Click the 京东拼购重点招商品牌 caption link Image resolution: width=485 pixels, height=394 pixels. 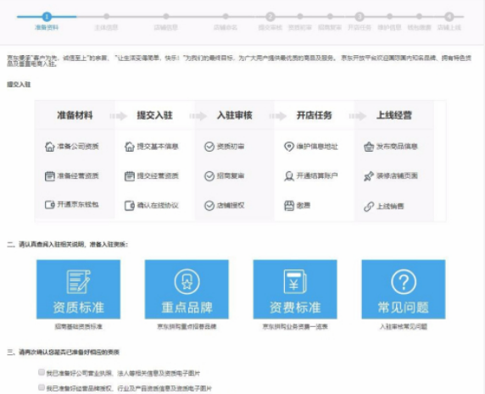[187, 326]
